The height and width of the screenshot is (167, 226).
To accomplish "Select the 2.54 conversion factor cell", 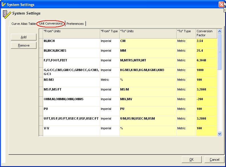I will pos(206,43).
